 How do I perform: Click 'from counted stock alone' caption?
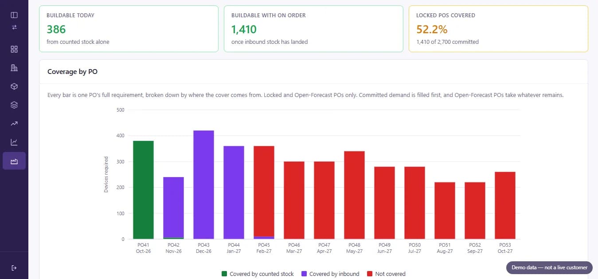pos(78,42)
